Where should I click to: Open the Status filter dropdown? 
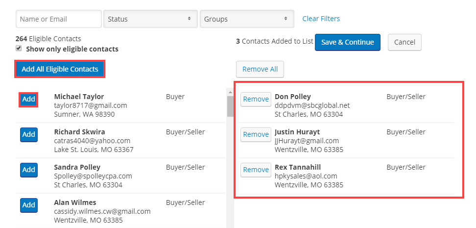tap(150, 19)
